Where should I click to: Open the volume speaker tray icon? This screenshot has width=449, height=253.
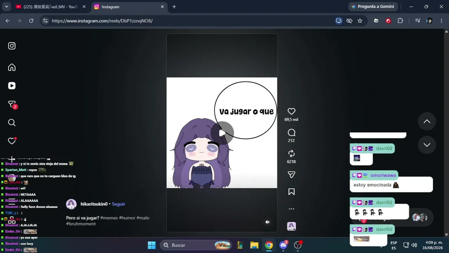414,245
